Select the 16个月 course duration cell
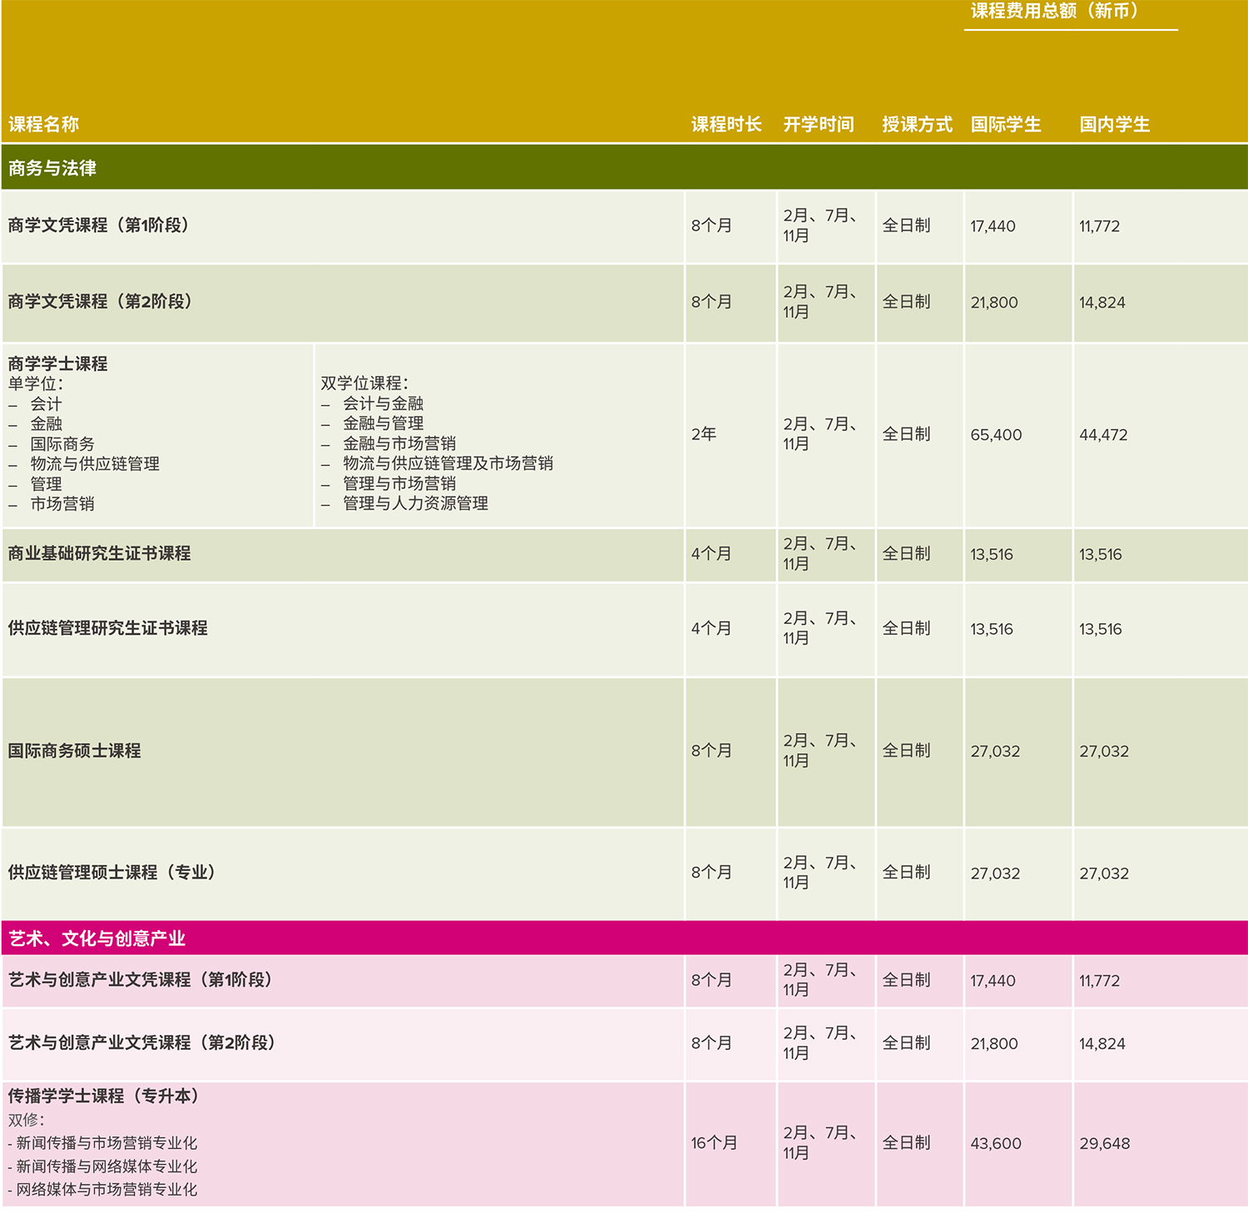 [714, 1143]
